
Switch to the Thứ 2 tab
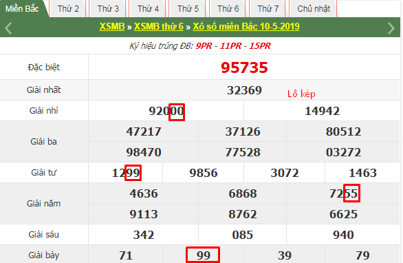68,9
